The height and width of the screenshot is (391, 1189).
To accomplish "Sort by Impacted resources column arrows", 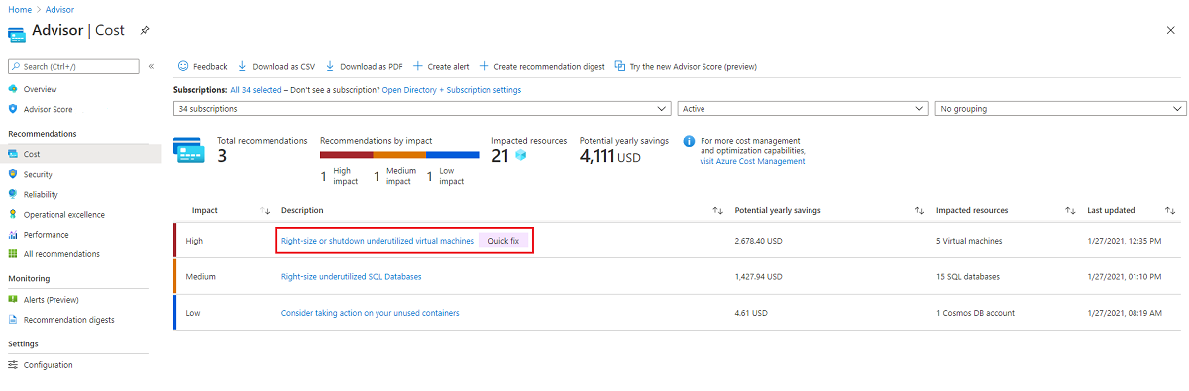I will (1070, 211).
